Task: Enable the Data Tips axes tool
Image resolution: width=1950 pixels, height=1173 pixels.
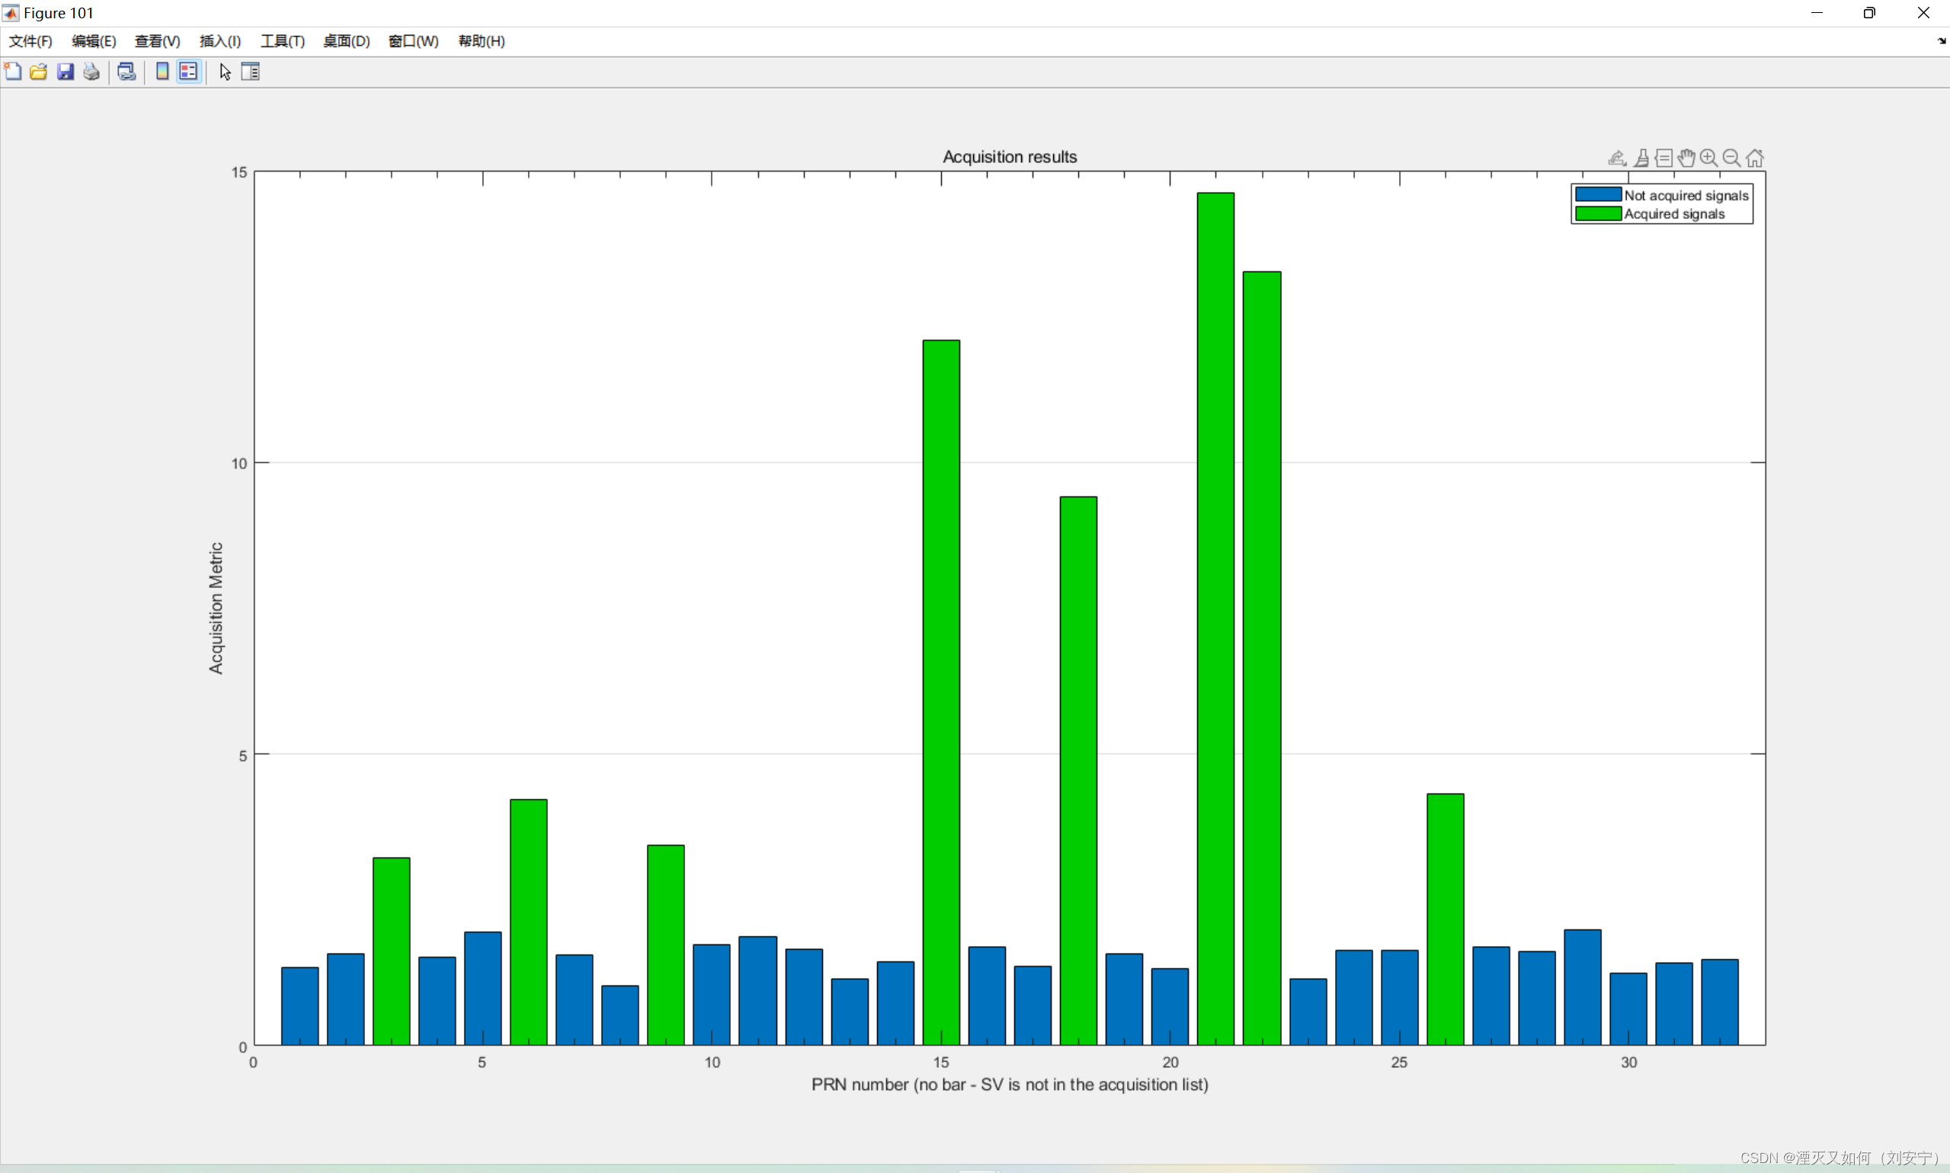Action: [1663, 158]
